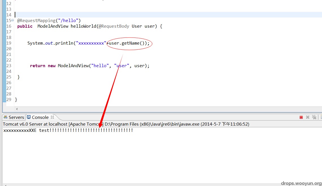Viewport: 322px width, 186px height.
Task: Click the console horizontal scrollbar left arrow
Action: point(6,185)
